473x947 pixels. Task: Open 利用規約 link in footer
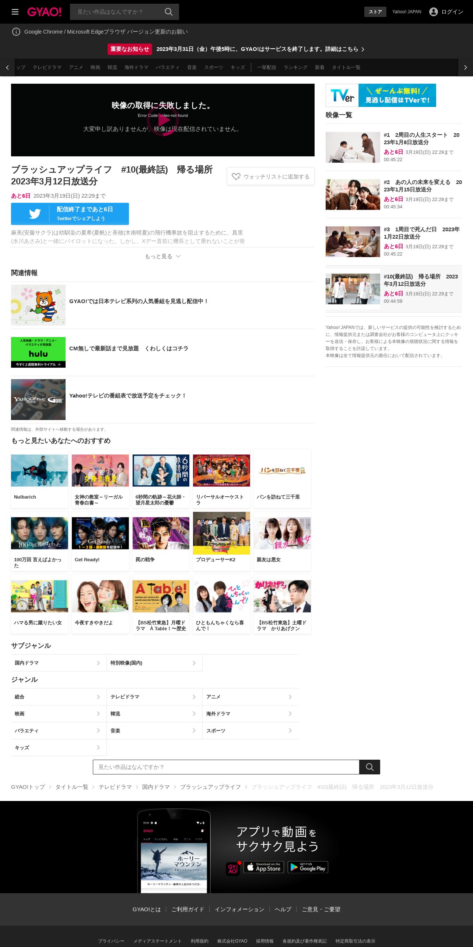(200, 941)
